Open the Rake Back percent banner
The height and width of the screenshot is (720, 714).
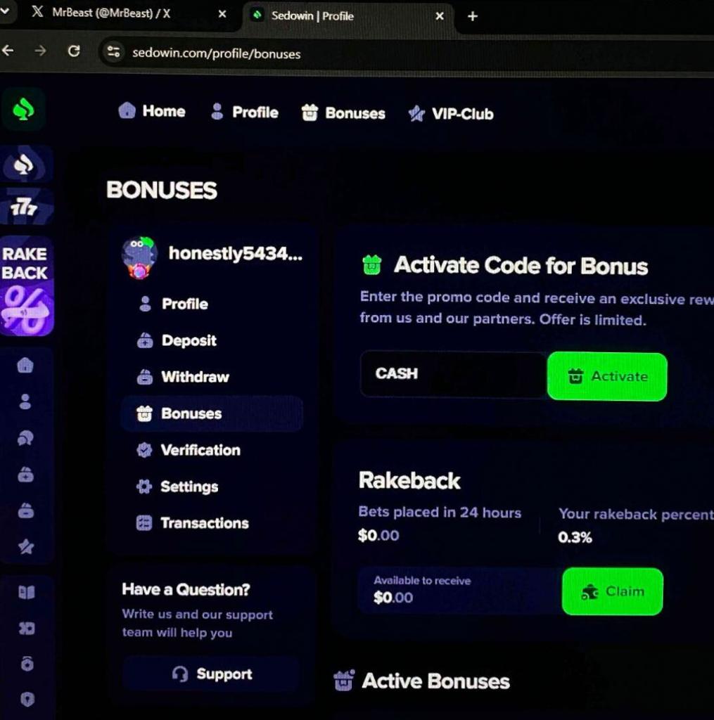click(x=26, y=286)
